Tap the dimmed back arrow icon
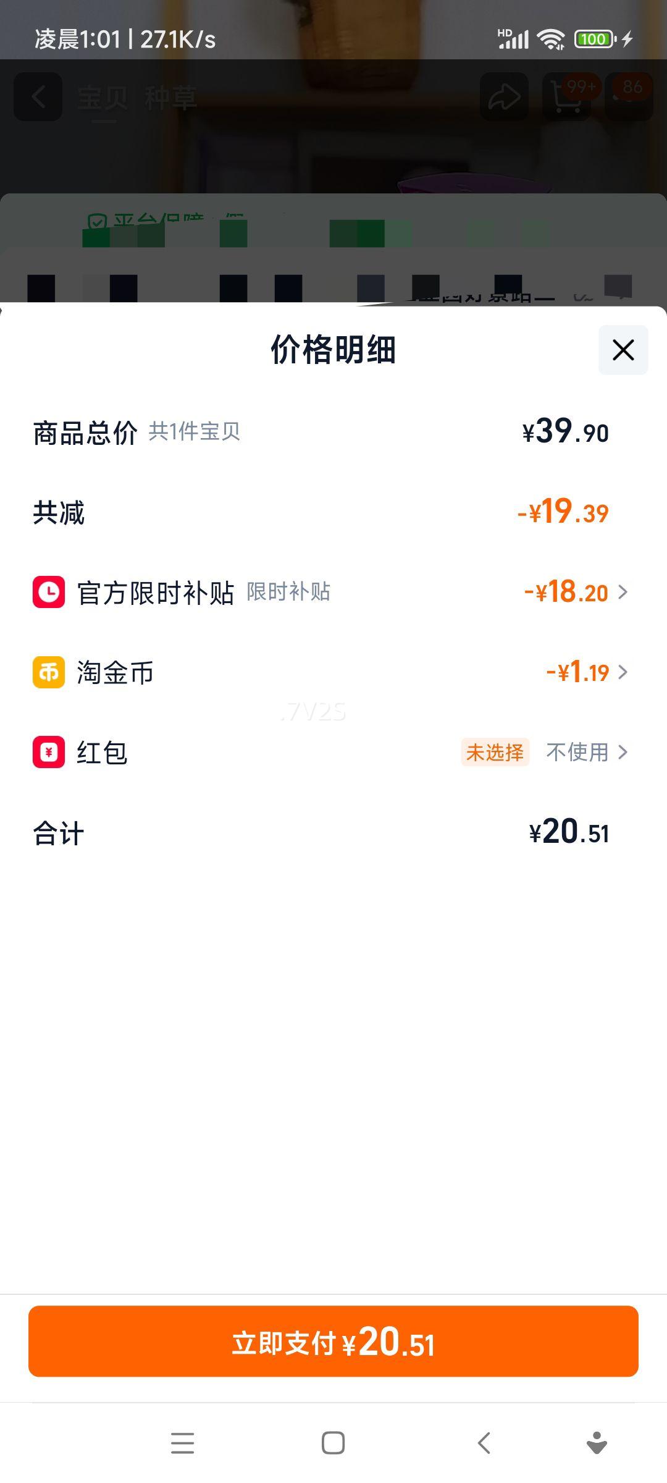The image size is (667, 1483). coord(38,97)
